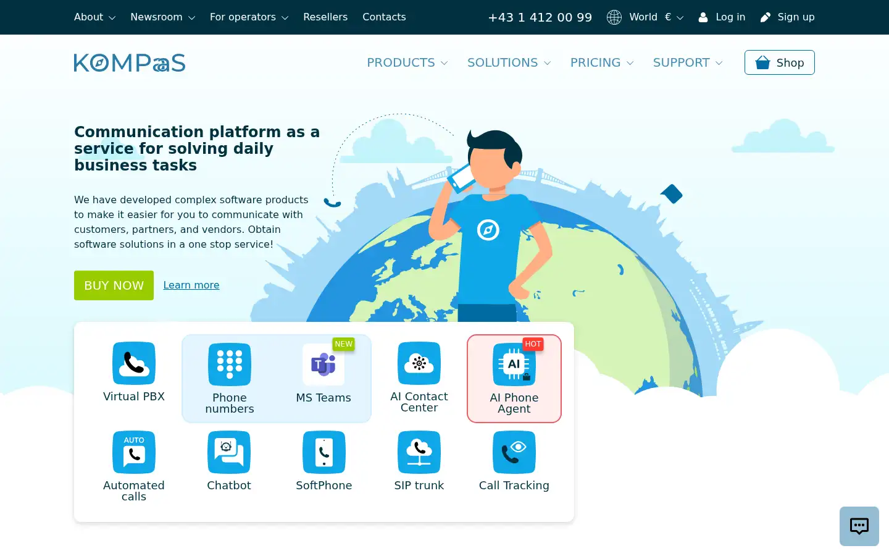This screenshot has height=556, width=889.
Task: Expand the SUPPORT menu chevron
Action: (719, 63)
